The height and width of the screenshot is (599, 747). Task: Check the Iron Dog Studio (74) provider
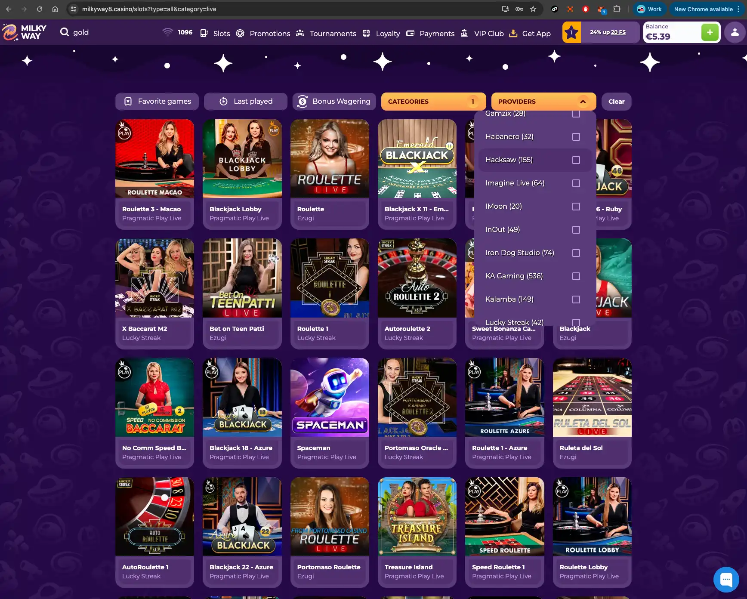pyautogui.click(x=576, y=253)
